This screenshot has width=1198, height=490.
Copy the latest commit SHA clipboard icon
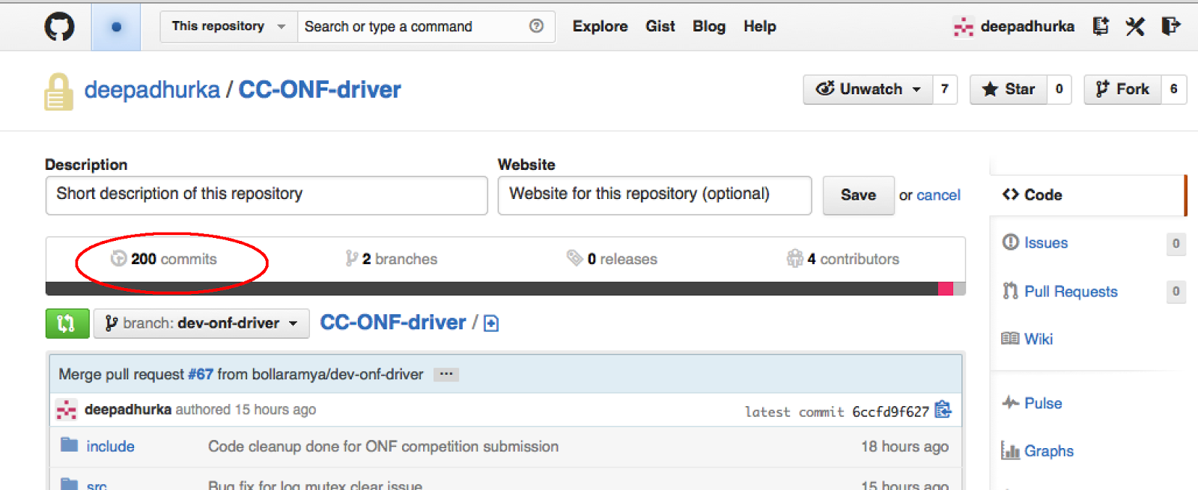943,410
